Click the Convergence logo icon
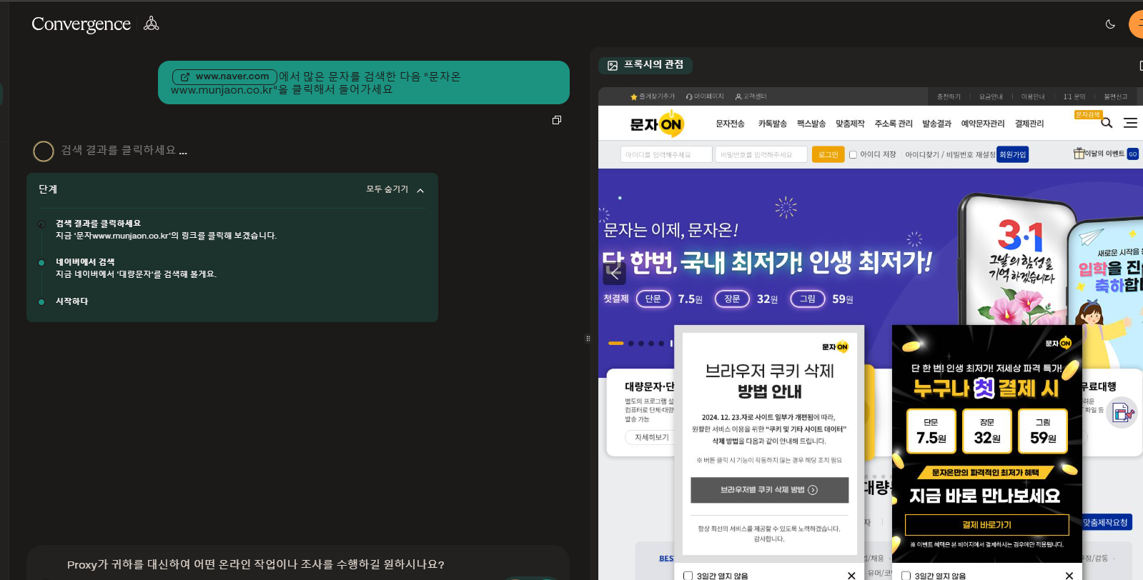The height and width of the screenshot is (580, 1143). 151,24
